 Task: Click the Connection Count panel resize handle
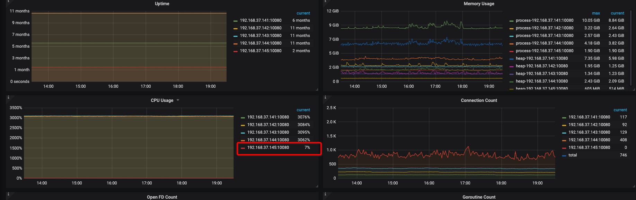634,186
